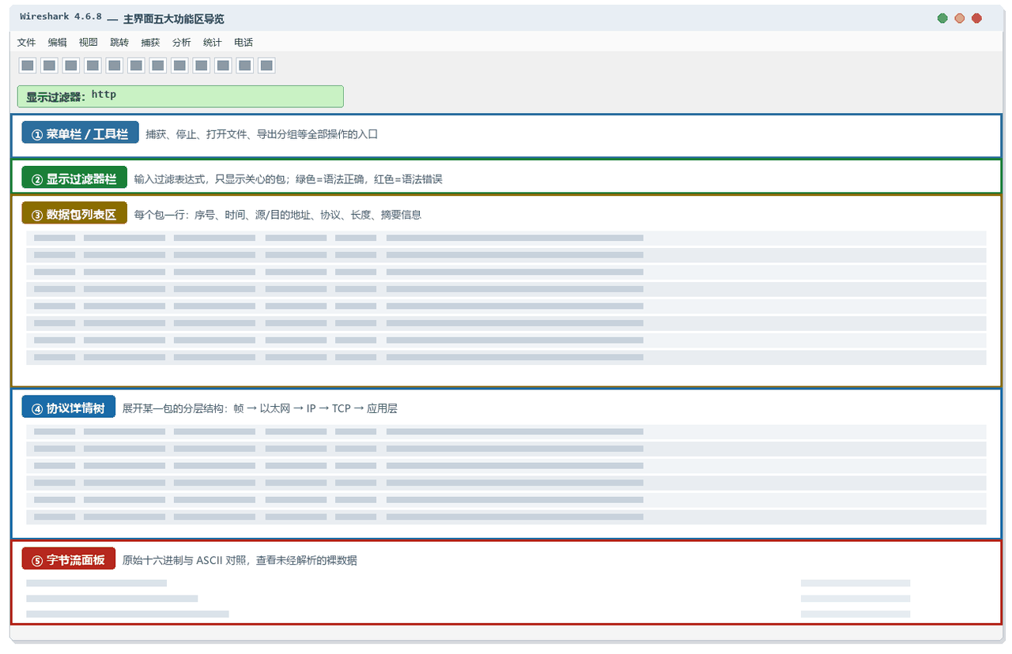Click the ⑤ 字节流面板 badge
The width and height of the screenshot is (1012, 654).
(x=69, y=559)
